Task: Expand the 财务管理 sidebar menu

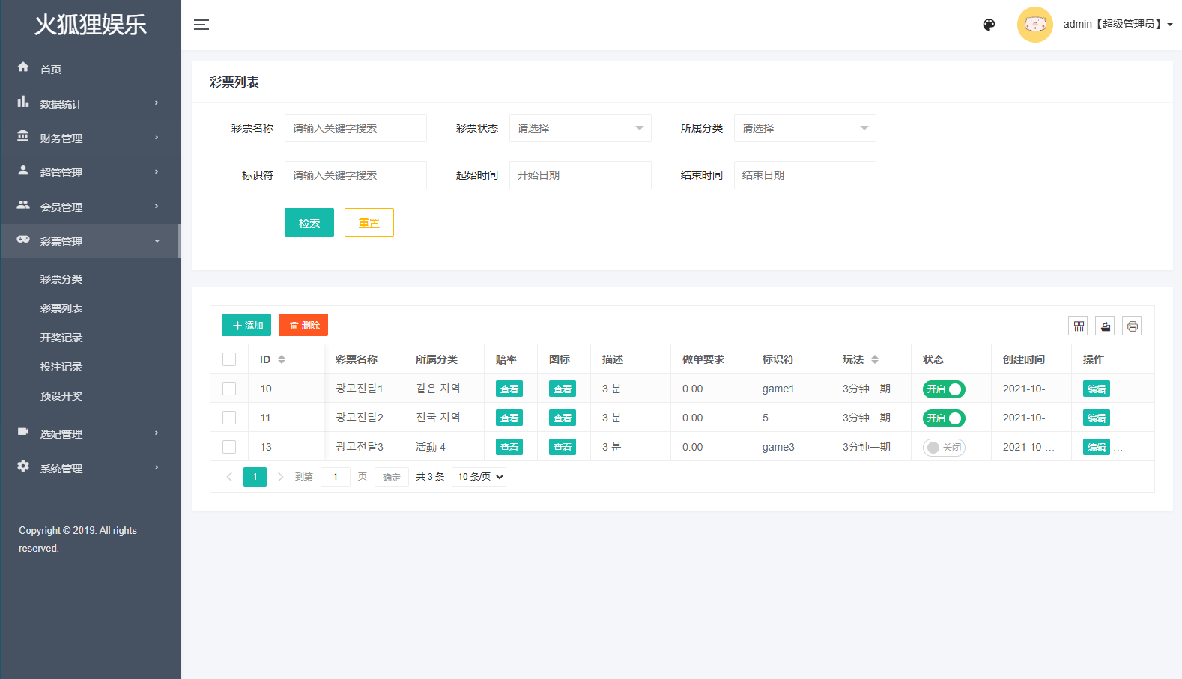Action: [x=90, y=138]
